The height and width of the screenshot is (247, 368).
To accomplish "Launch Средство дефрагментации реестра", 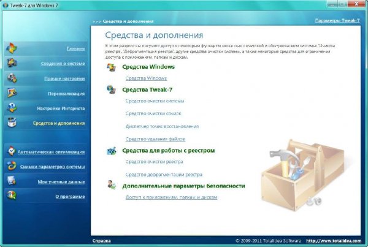I will pyautogui.click(x=164, y=175).
